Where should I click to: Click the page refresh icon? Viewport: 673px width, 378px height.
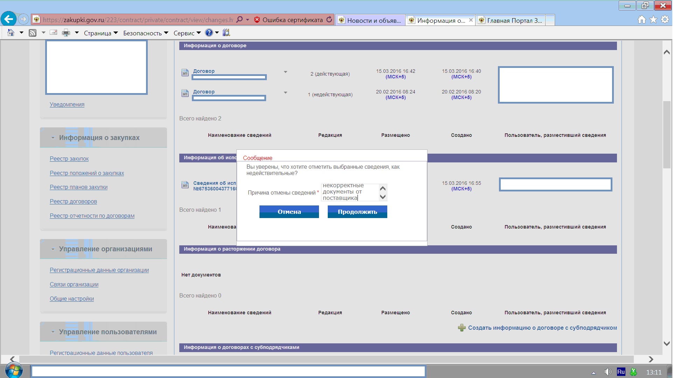(x=329, y=20)
